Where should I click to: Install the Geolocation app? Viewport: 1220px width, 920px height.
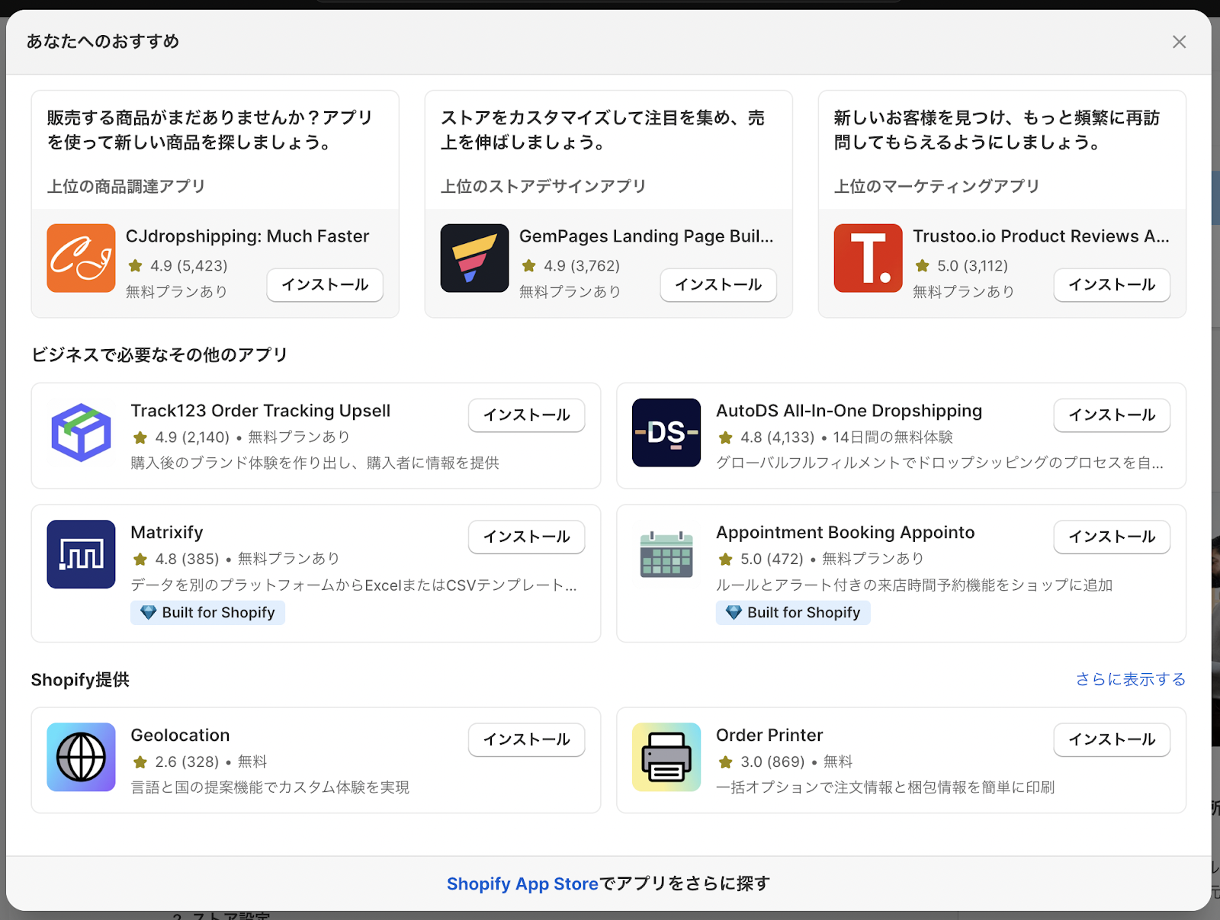click(x=526, y=740)
